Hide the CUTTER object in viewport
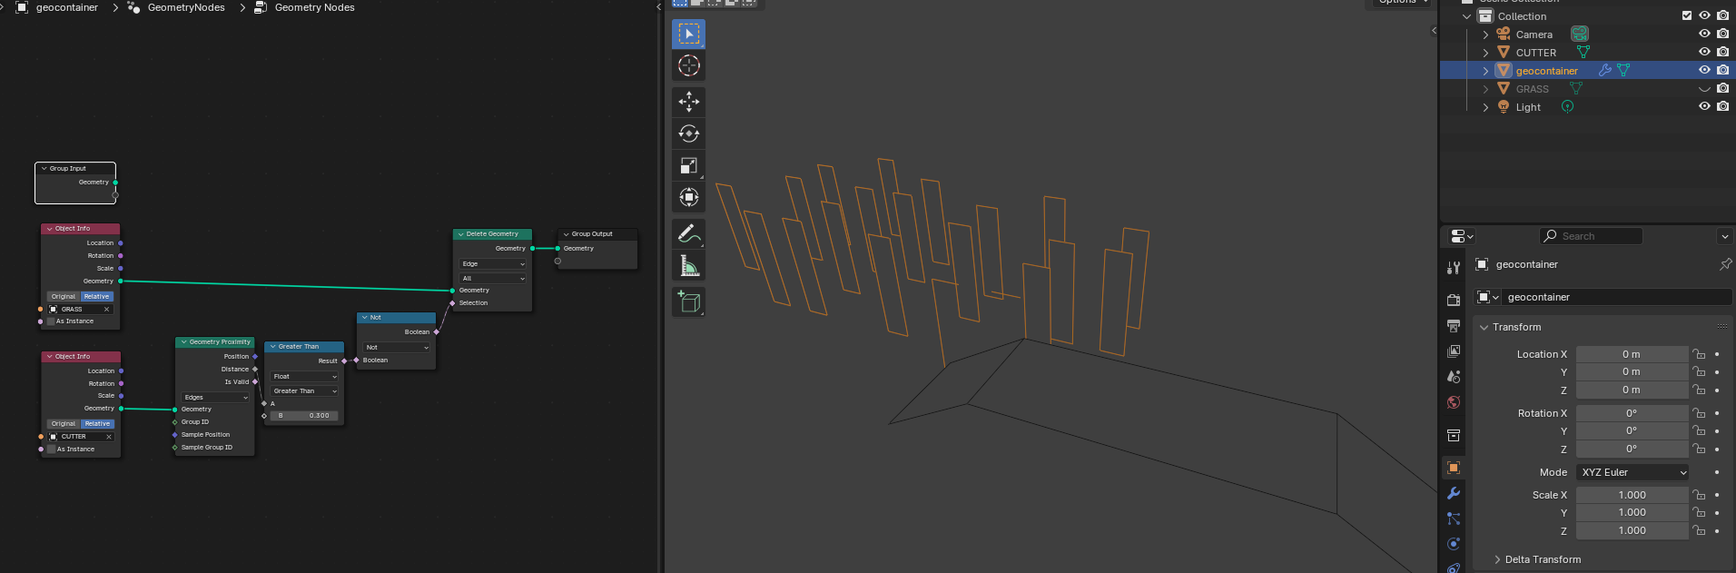Image resolution: width=1736 pixels, height=573 pixels. coord(1704,52)
